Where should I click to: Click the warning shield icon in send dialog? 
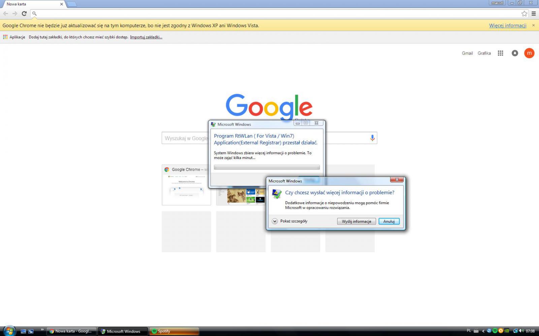pyautogui.click(x=277, y=194)
